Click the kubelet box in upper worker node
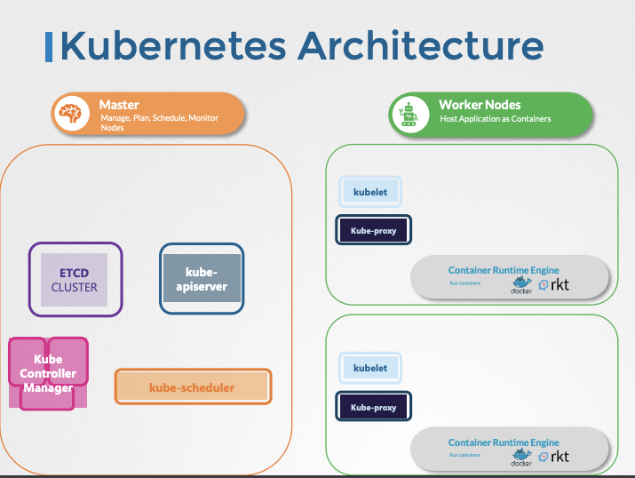Screen dimensions: 635x478 point(370,192)
